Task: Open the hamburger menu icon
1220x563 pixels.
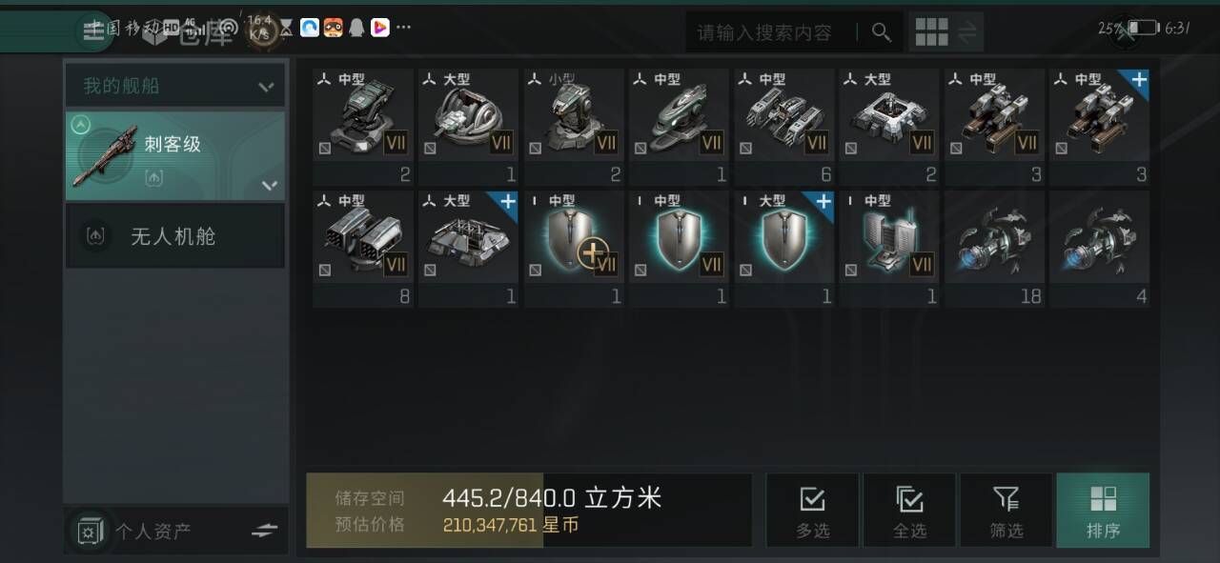Action: click(93, 30)
